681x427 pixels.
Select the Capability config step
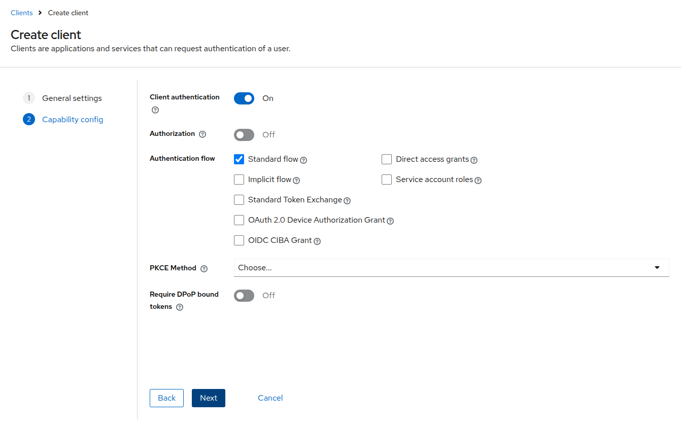pos(73,119)
